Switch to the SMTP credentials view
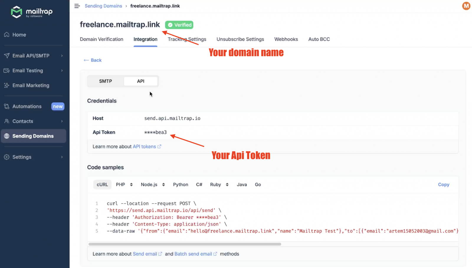Screen dimensions: 472x268 [x=105, y=81]
